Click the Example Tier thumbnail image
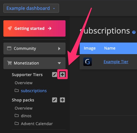The height and width of the screenshot is (133, 137). click(88, 62)
